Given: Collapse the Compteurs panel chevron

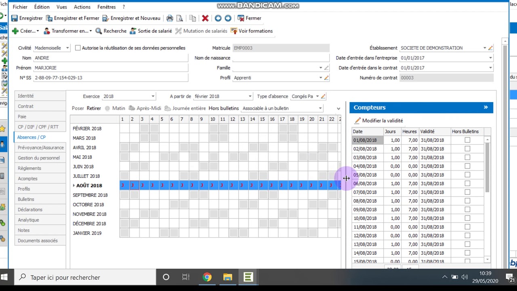Looking at the screenshot, I should tap(486, 108).
